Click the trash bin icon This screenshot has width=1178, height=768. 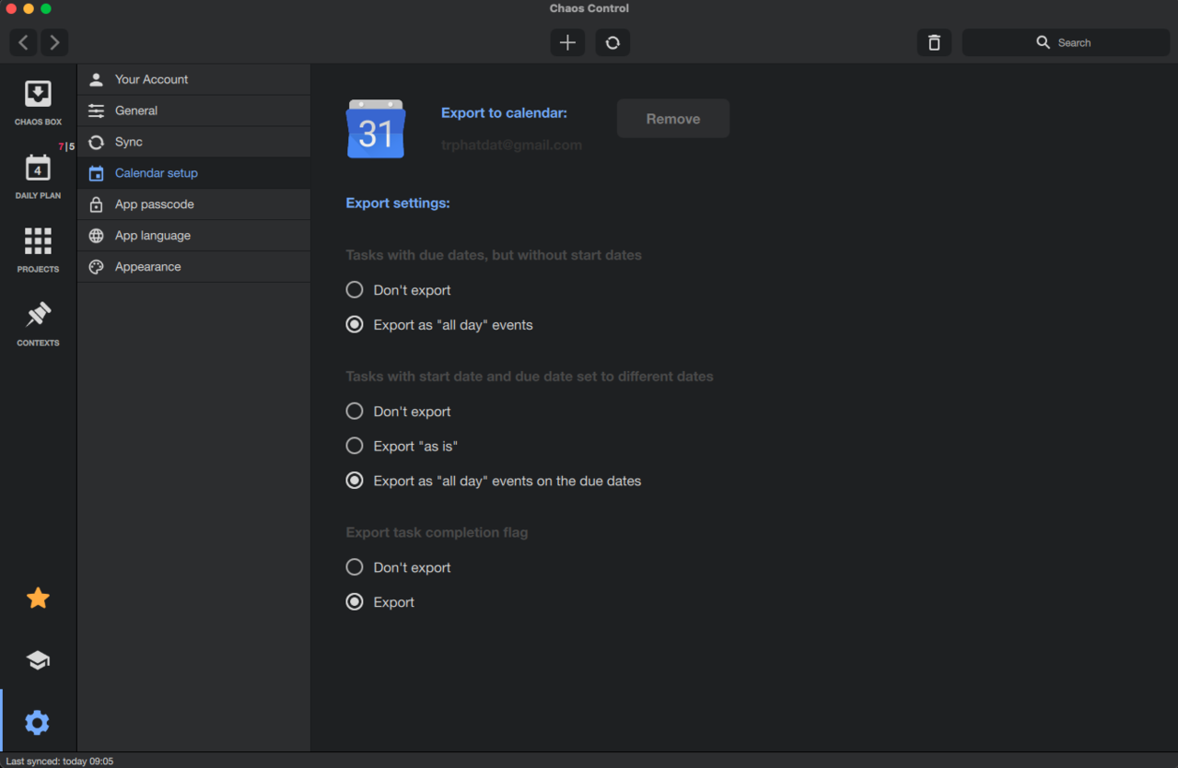[x=934, y=42]
